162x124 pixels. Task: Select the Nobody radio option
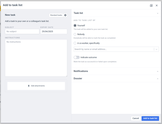[x=75, y=34]
